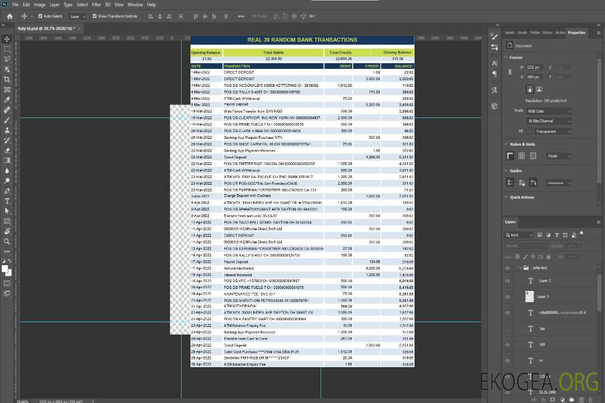Open the ruler units Pixels dropdown
This screenshot has width=605, height=403.
[559, 156]
